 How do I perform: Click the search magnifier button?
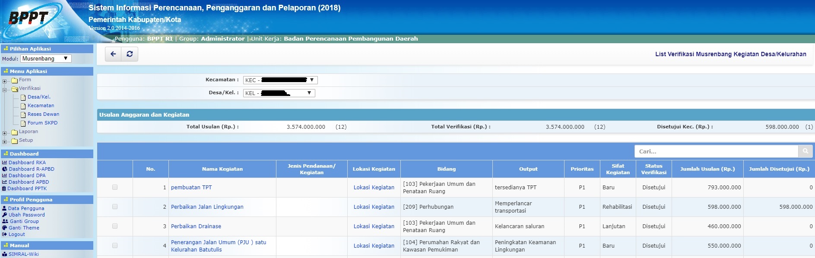coord(805,151)
